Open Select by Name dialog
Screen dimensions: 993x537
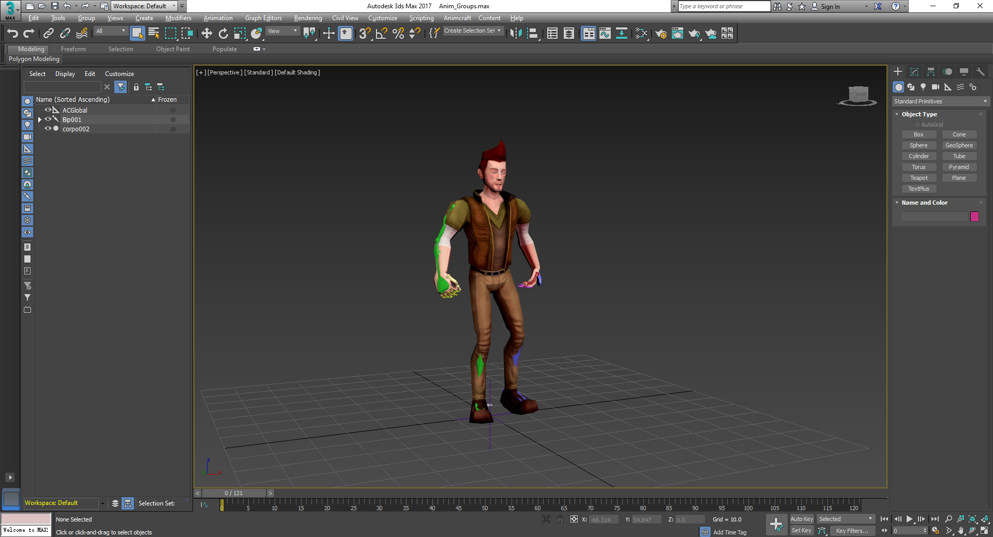point(154,34)
